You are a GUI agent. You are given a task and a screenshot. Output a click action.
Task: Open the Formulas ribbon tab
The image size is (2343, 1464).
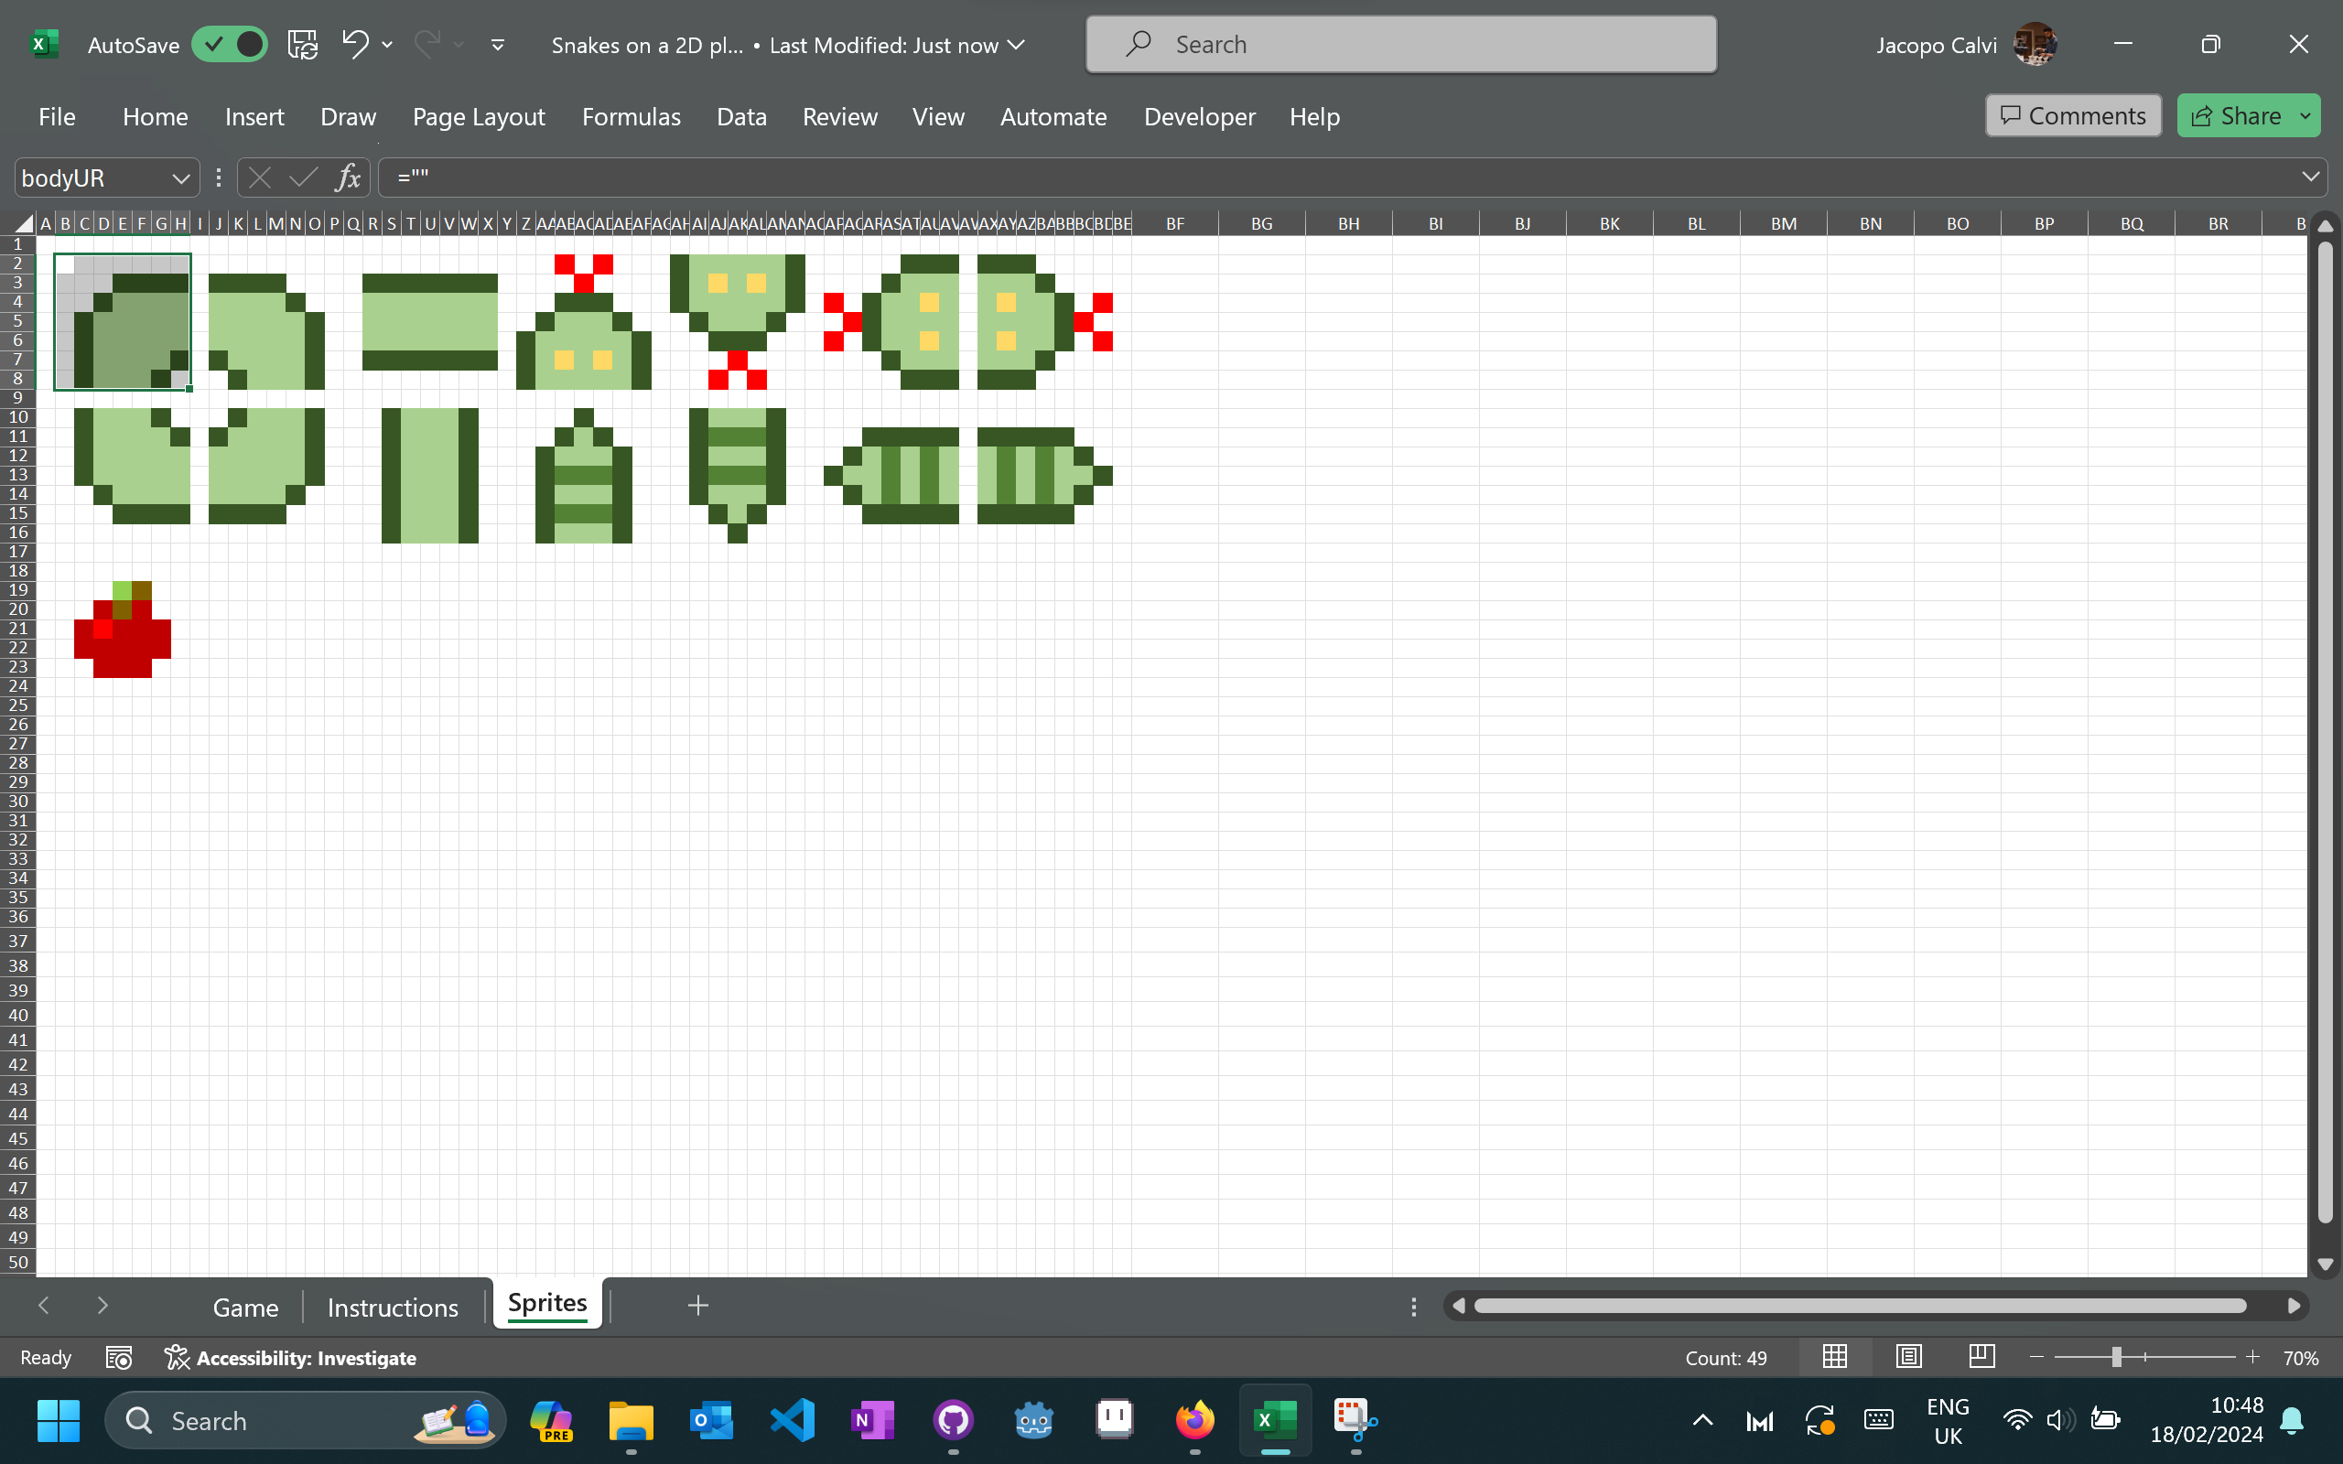631,116
